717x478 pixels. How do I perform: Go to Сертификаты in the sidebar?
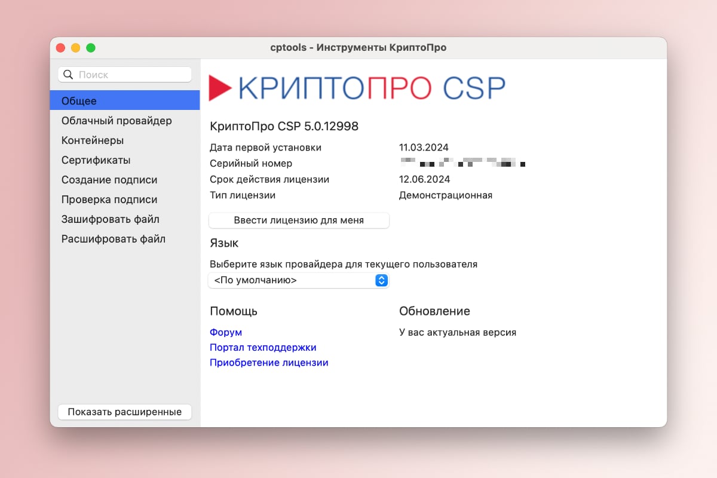pos(125,160)
